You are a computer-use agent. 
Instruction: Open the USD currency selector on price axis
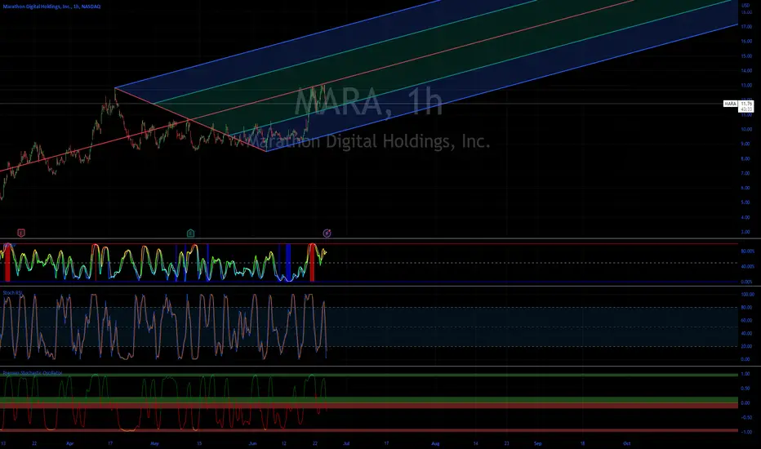[x=745, y=6]
